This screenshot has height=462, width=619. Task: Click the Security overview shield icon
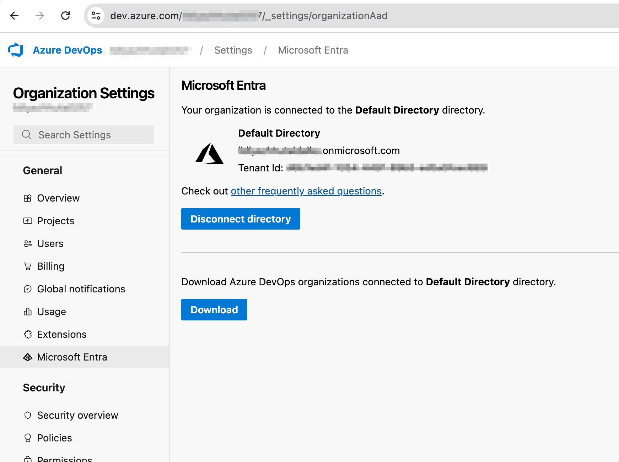click(x=28, y=416)
